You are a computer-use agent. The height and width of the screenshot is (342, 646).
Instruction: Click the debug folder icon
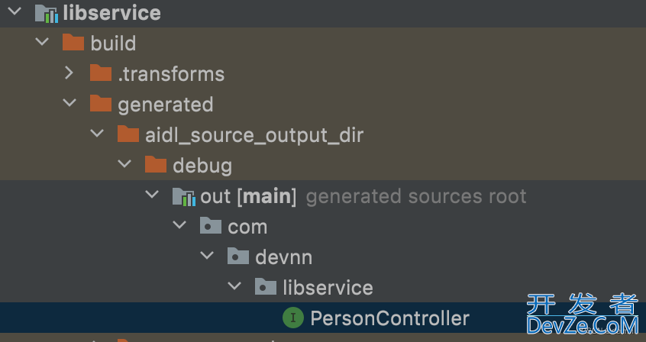click(x=156, y=164)
